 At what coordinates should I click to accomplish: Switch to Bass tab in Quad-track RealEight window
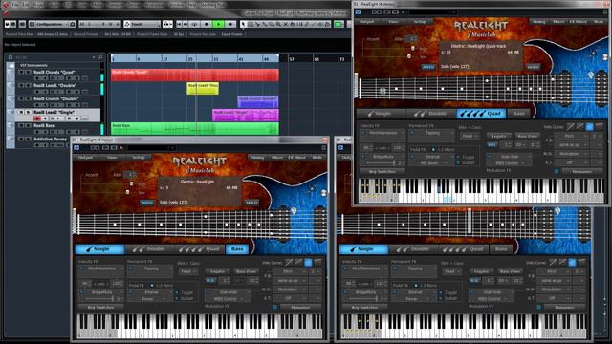pos(518,114)
